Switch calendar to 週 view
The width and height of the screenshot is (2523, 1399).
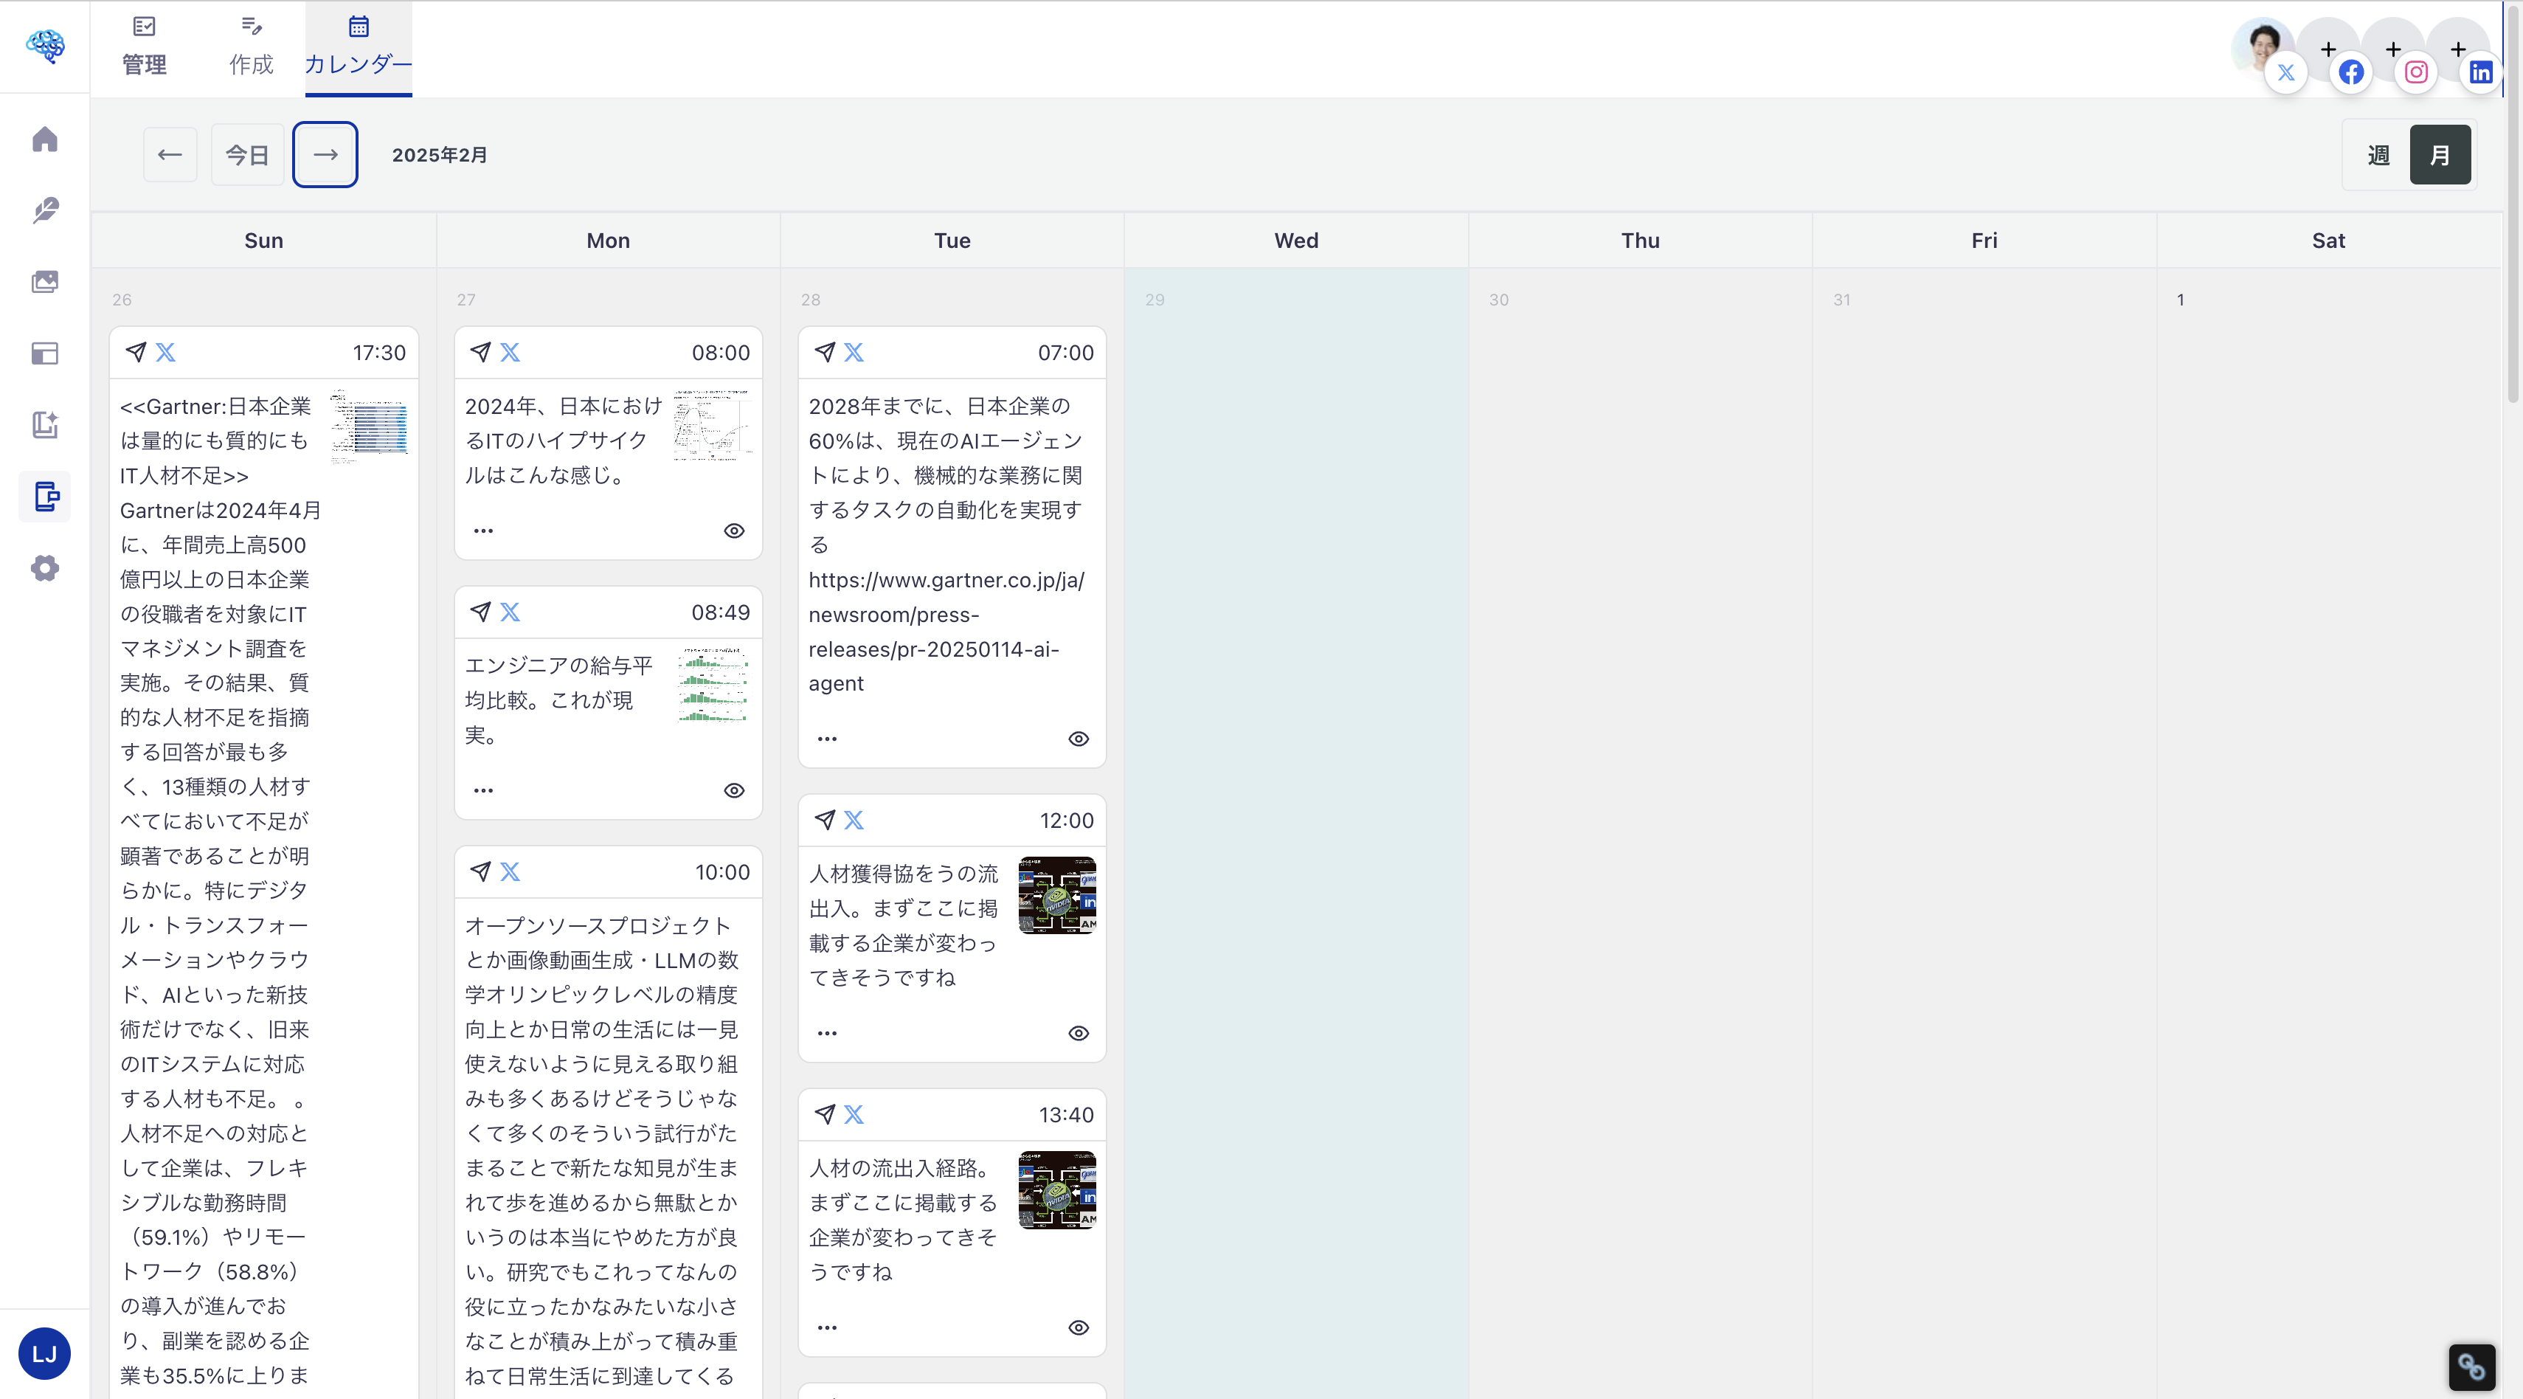coord(2378,155)
